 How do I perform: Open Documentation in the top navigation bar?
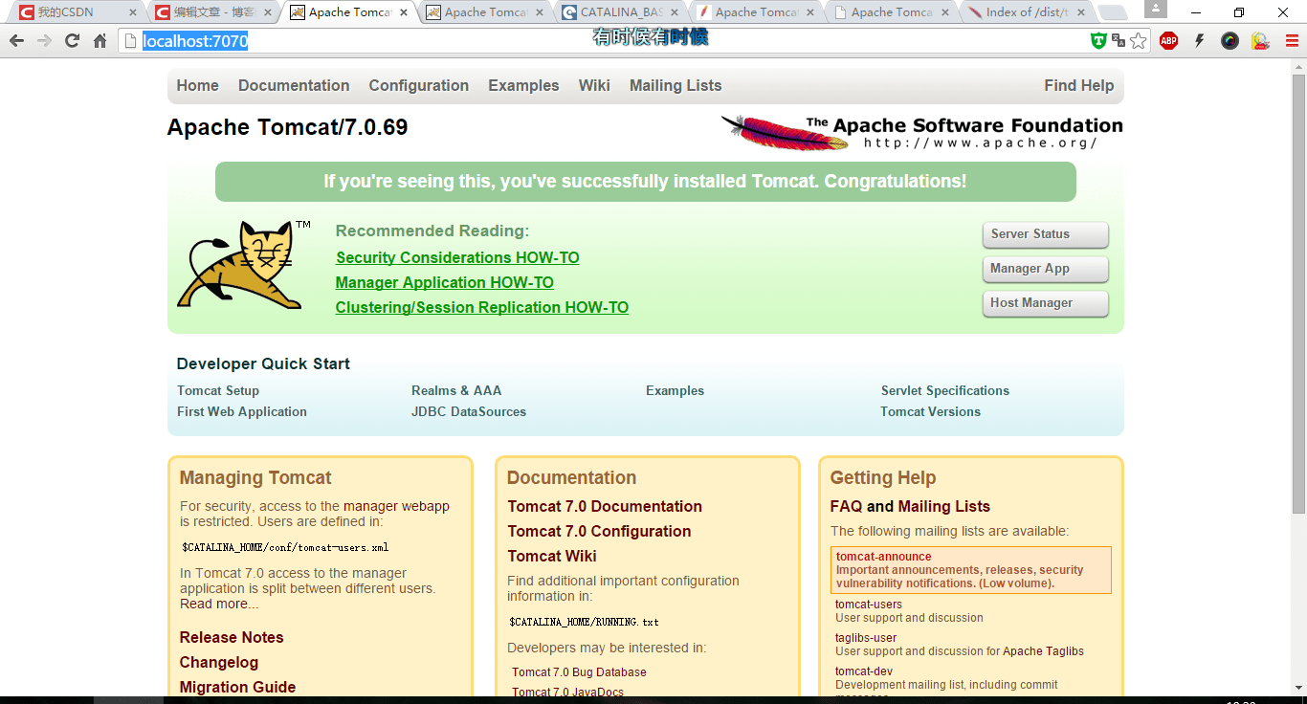tap(294, 85)
